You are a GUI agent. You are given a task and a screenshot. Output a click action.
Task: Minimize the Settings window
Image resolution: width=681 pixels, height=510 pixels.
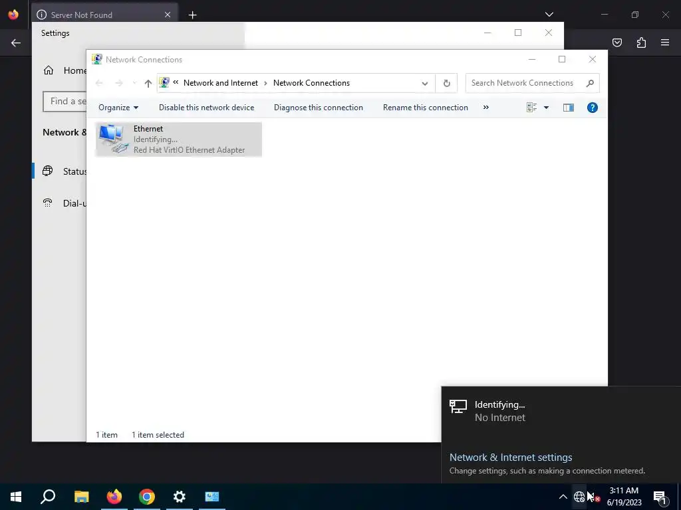[x=487, y=33]
